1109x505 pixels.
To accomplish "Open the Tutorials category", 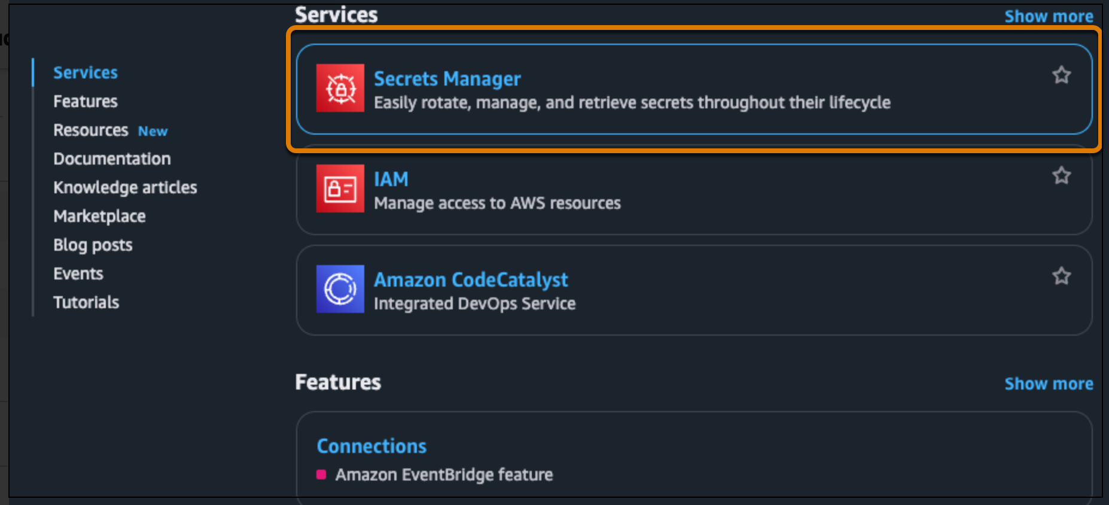I will (86, 302).
